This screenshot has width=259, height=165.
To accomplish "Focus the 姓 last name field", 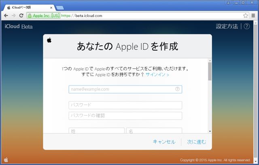I will coord(96,131).
